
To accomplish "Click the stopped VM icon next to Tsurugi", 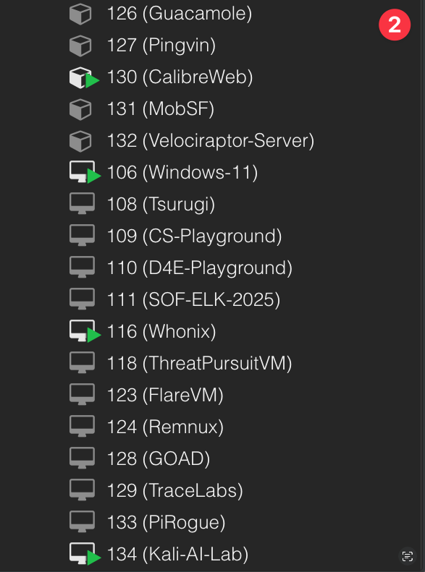I will pyautogui.click(x=82, y=203).
